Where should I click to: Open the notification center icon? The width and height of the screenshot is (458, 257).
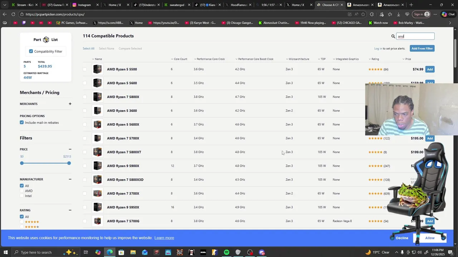(x=451, y=252)
